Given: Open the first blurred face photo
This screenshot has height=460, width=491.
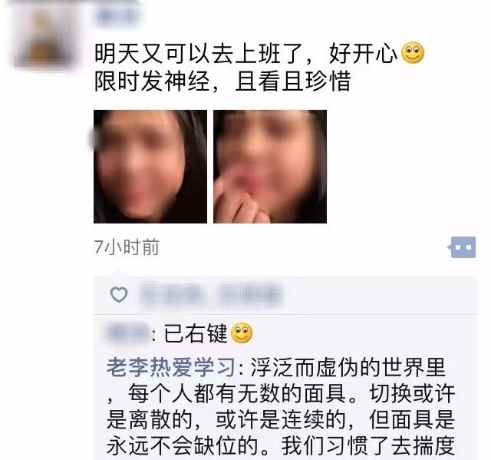Looking at the screenshot, I should [150, 167].
